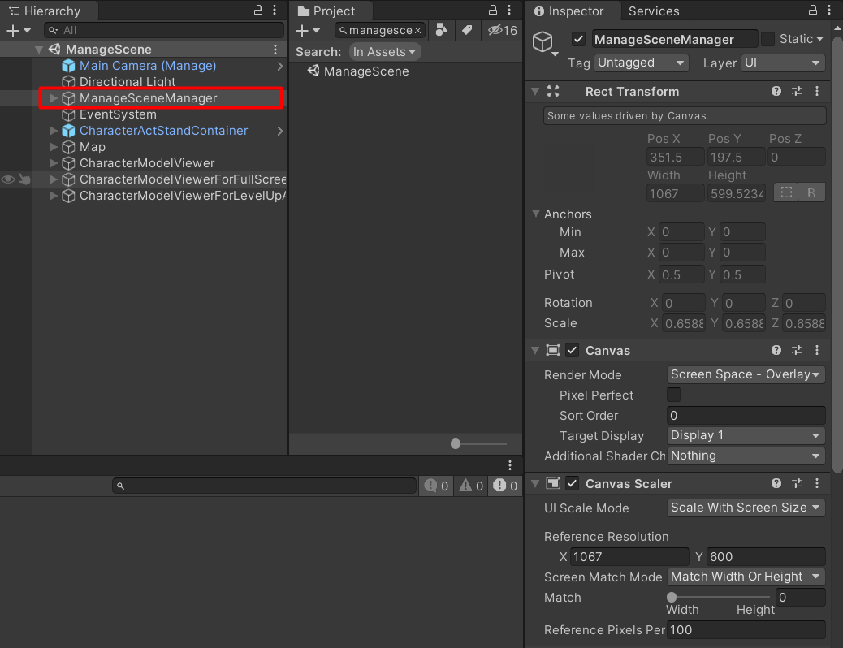Open the Canvas component presets icon
843x648 pixels.
point(796,350)
